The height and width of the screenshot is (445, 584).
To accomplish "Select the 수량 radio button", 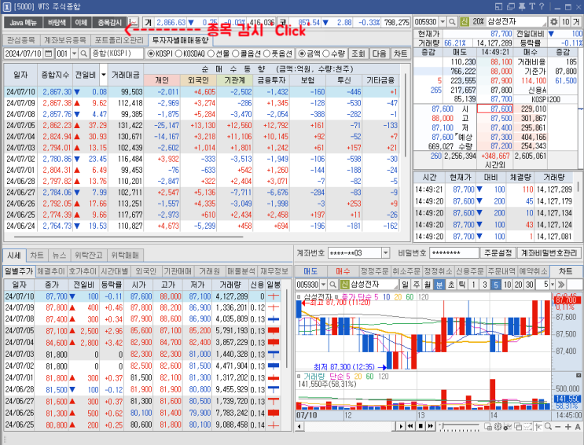I will pos(326,53).
